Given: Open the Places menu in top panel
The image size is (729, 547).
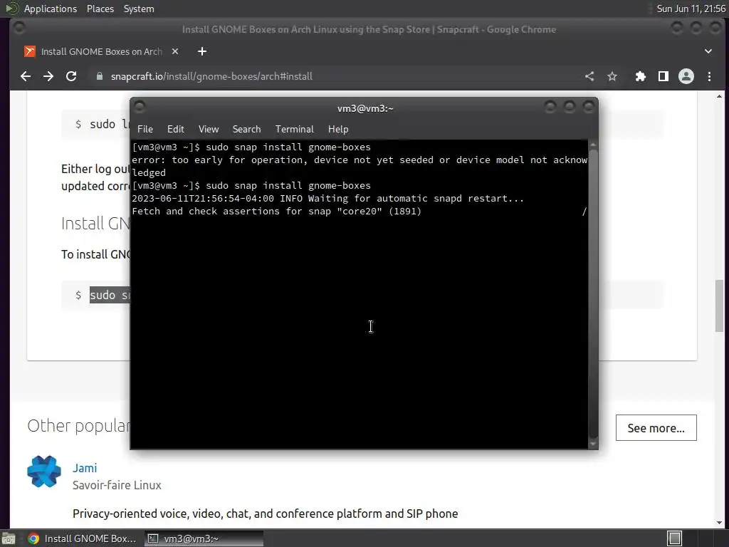Looking at the screenshot, I should (100, 9).
